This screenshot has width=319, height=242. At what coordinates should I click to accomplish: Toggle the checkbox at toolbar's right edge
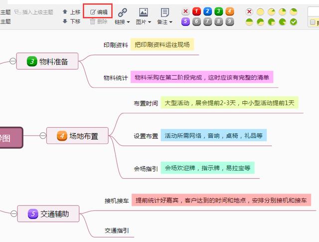pos(313,22)
